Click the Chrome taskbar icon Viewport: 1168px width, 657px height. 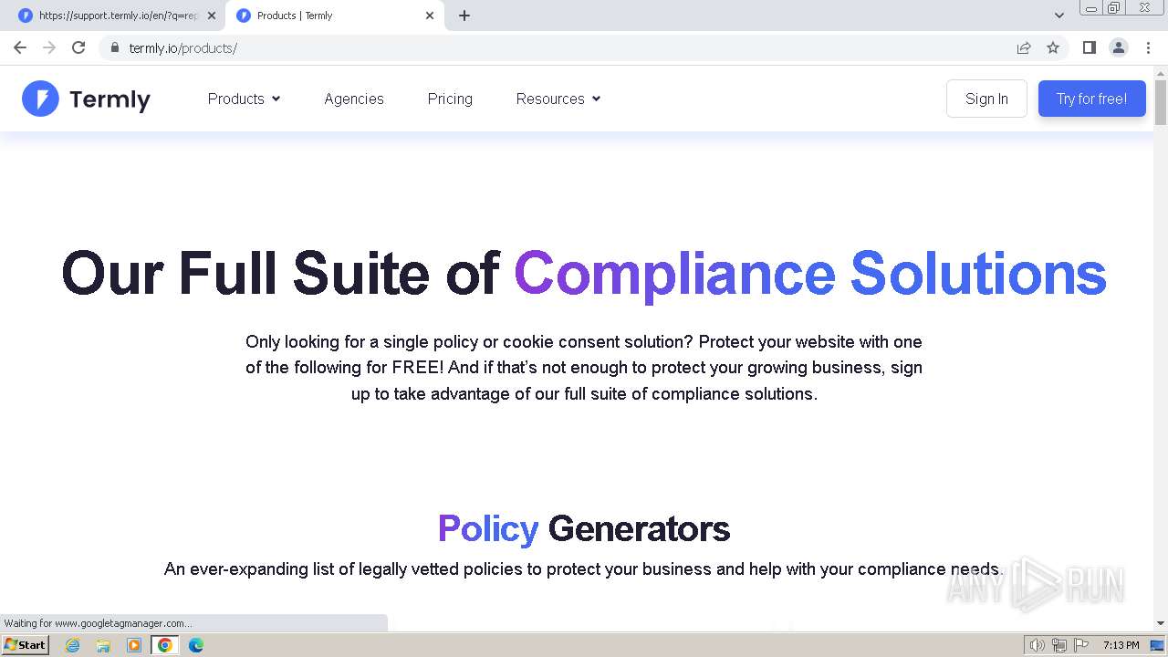click(x=165, y=645)
